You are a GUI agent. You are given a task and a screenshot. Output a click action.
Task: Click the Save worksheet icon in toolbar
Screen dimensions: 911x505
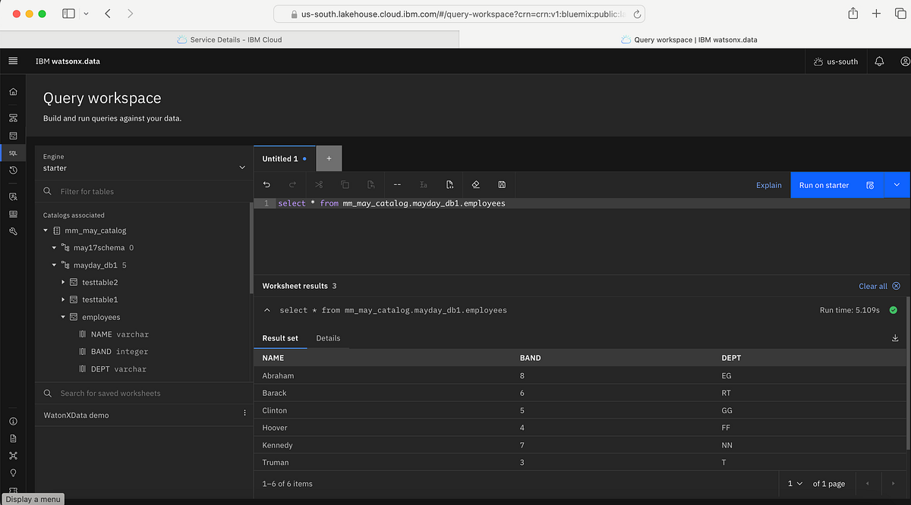pyautogui.click(x=502, y=184)
